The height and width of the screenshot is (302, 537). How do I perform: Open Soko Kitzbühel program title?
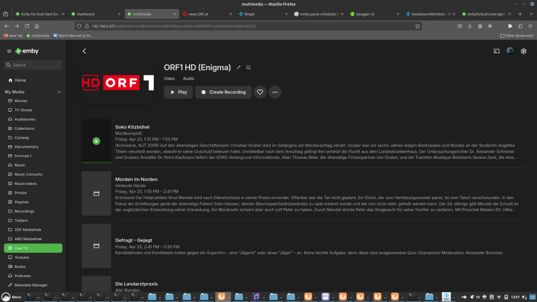(x=132, y=127)
